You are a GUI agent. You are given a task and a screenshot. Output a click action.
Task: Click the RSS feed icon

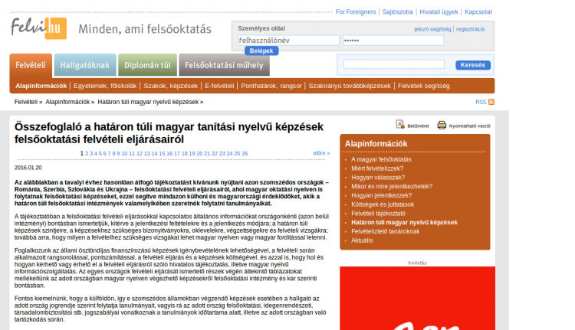click(x=491, y=102)
